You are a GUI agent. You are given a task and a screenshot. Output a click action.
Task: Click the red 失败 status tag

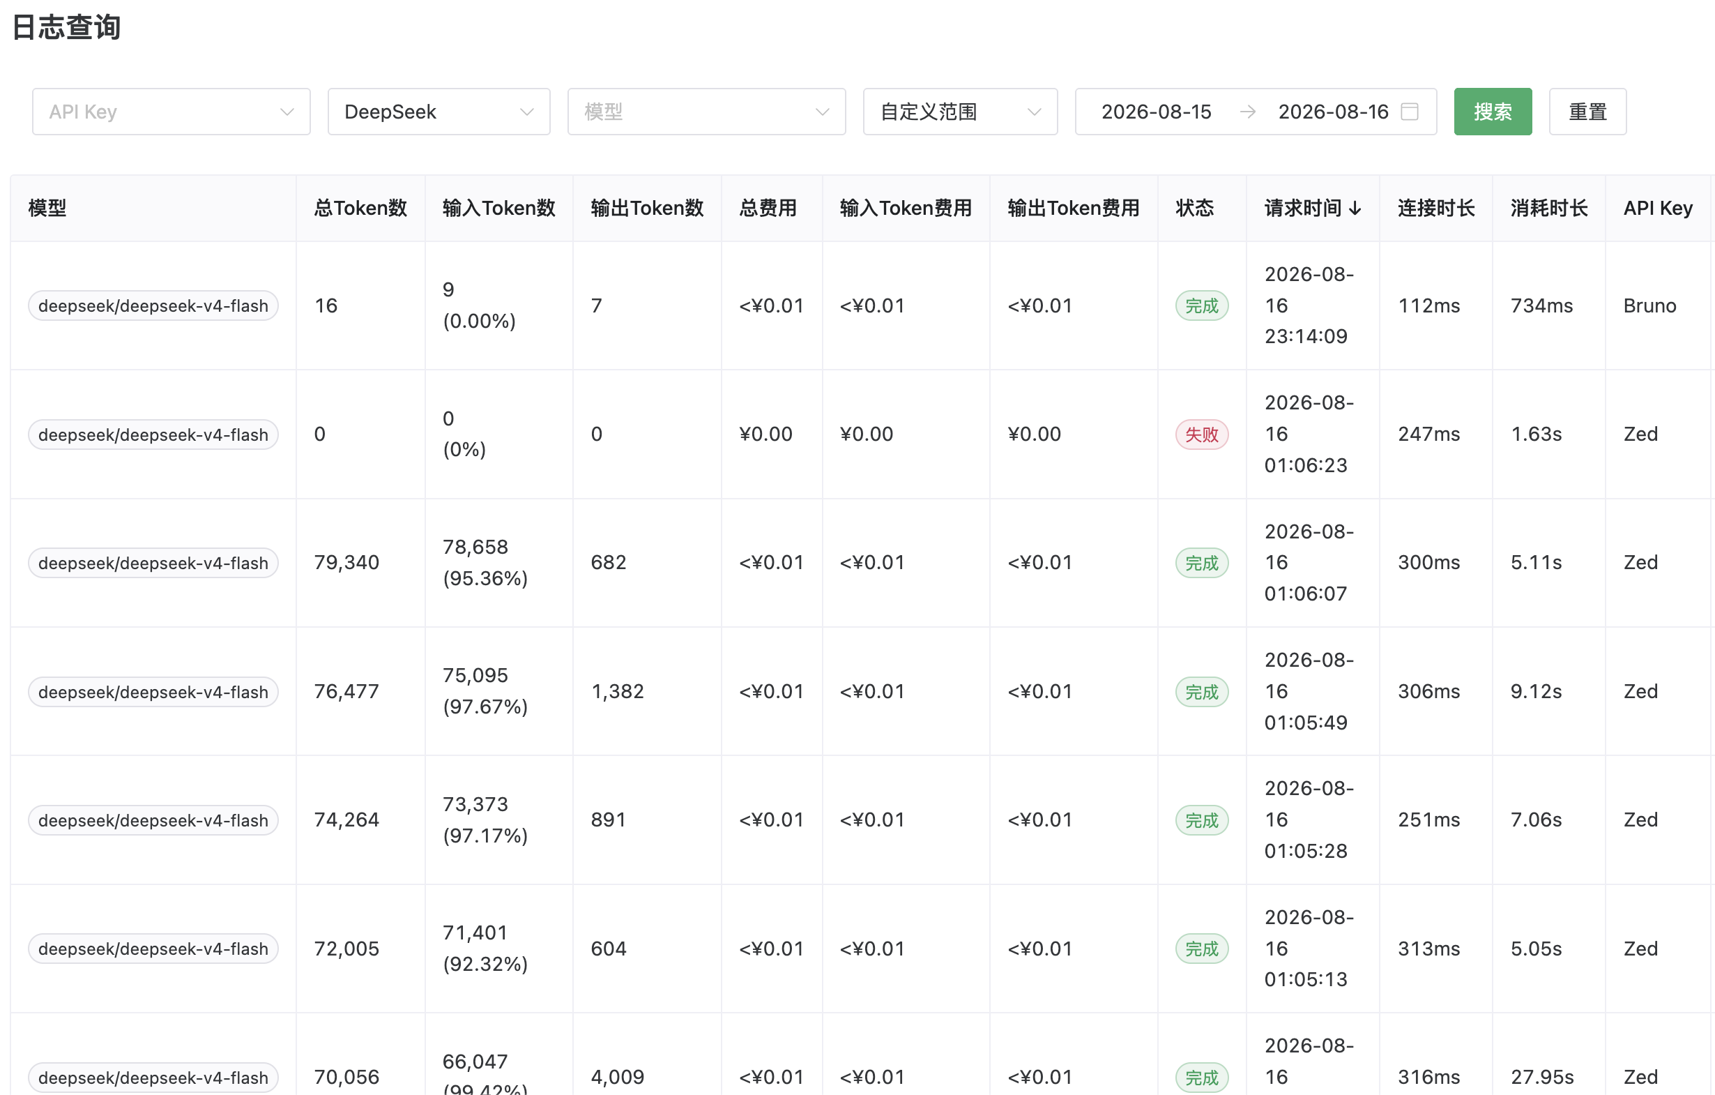pyautogui.click(x=1201, y=435)
